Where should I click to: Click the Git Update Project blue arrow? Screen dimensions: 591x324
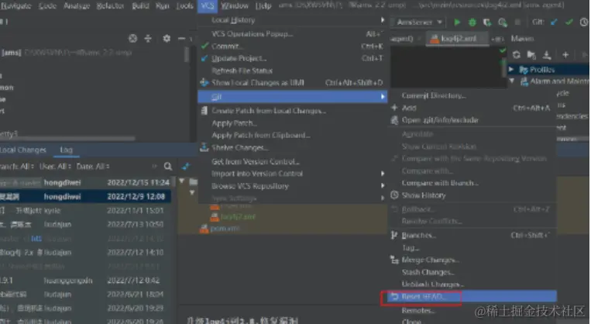(x=554, y=22)
